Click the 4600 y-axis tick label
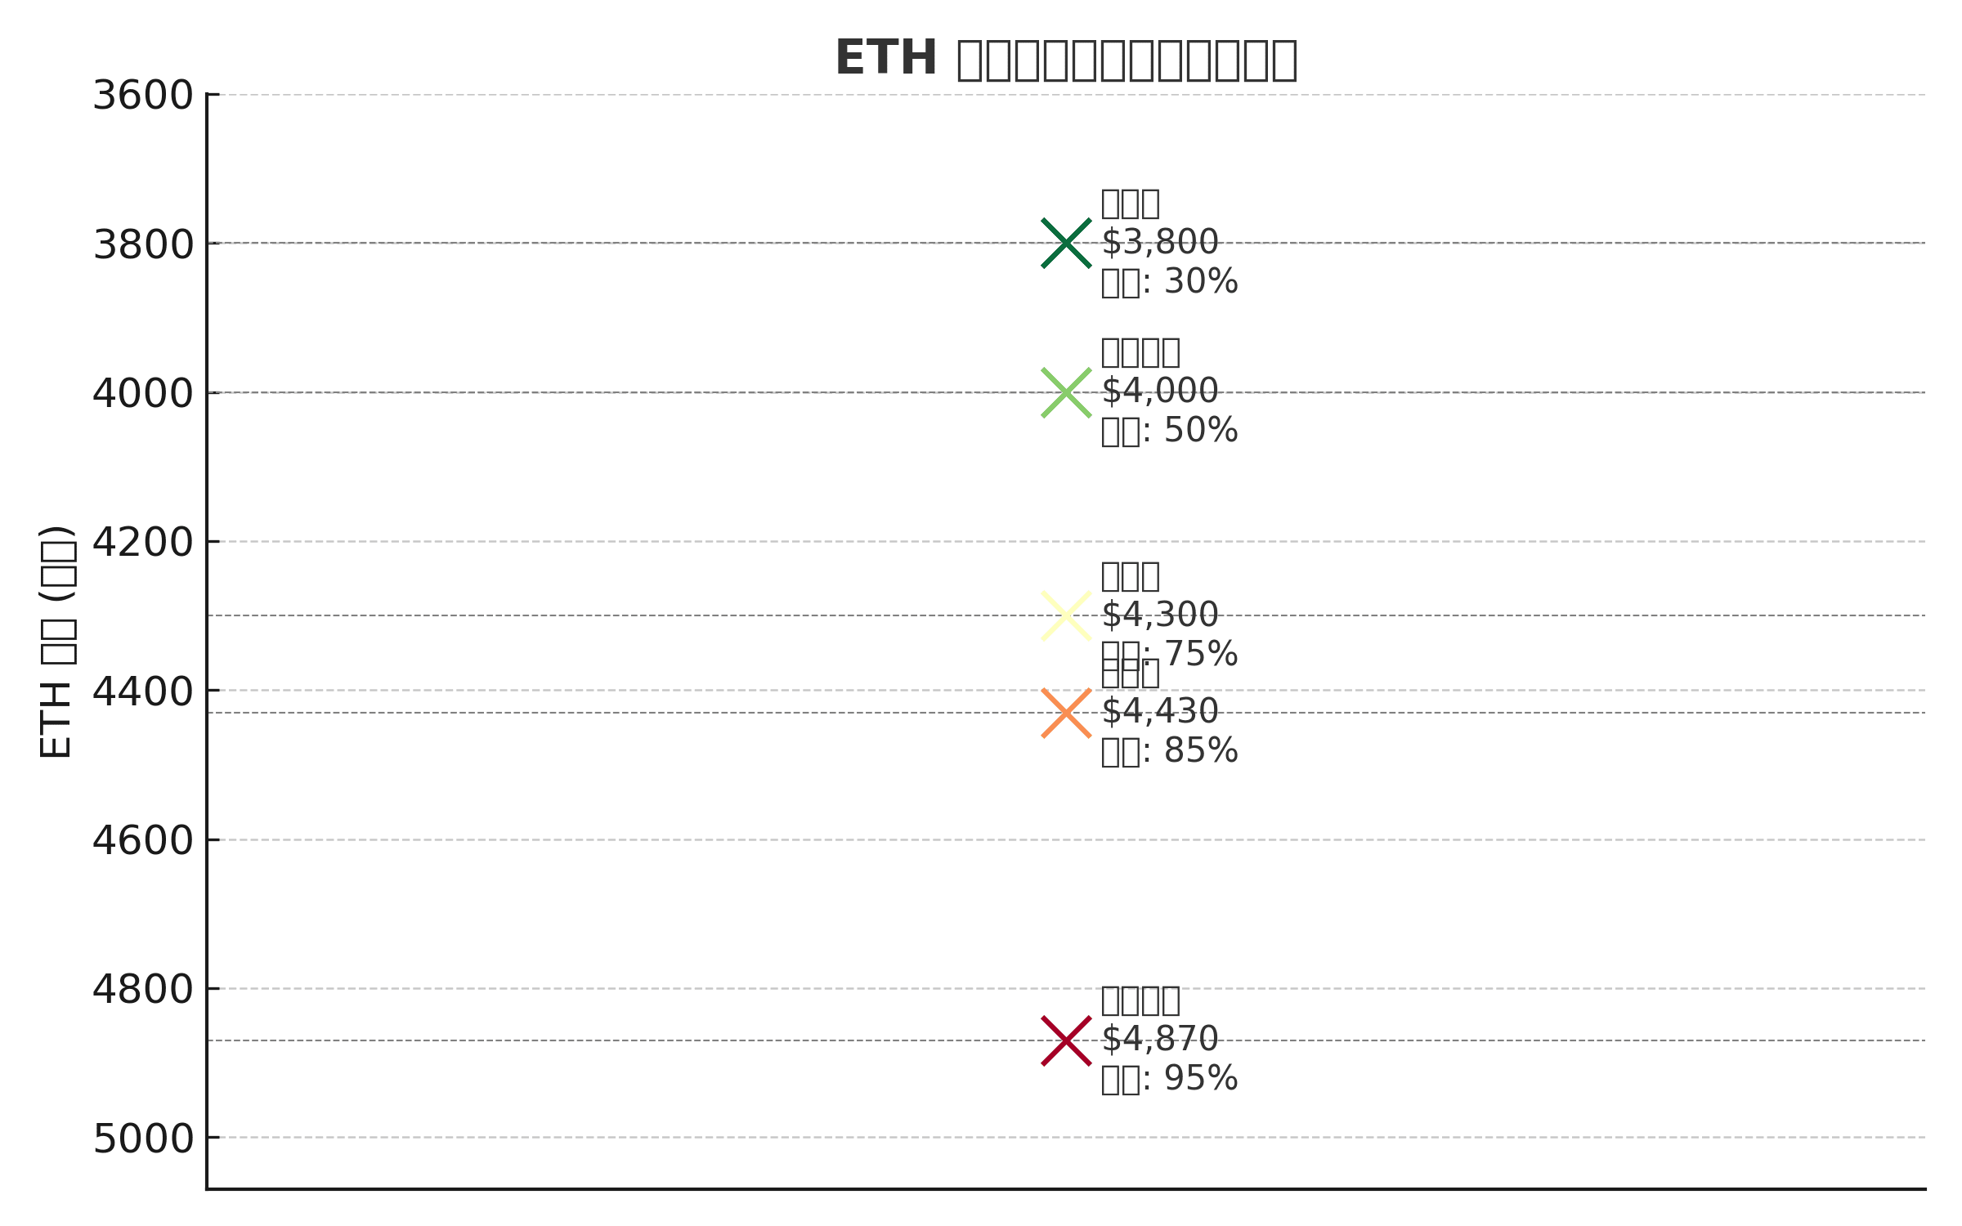 point(143,840)
